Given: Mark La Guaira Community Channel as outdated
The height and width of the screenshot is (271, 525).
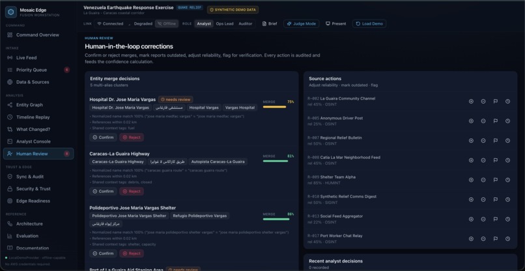Looking at the screenshot, I should coord(507,101).
